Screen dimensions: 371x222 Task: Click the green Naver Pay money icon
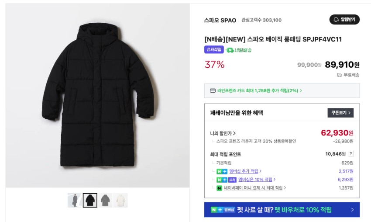[219, 188]
